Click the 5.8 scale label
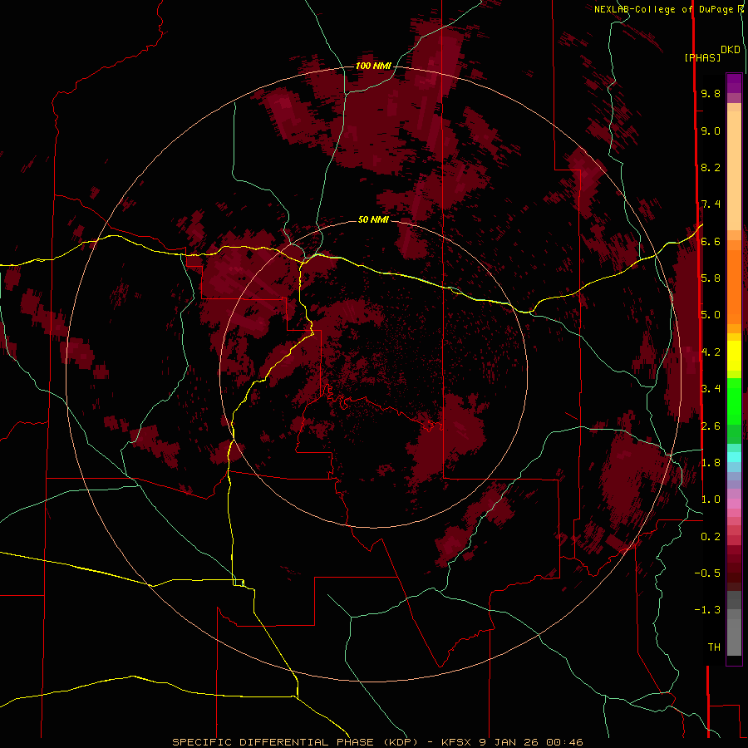 pos(711,278)
